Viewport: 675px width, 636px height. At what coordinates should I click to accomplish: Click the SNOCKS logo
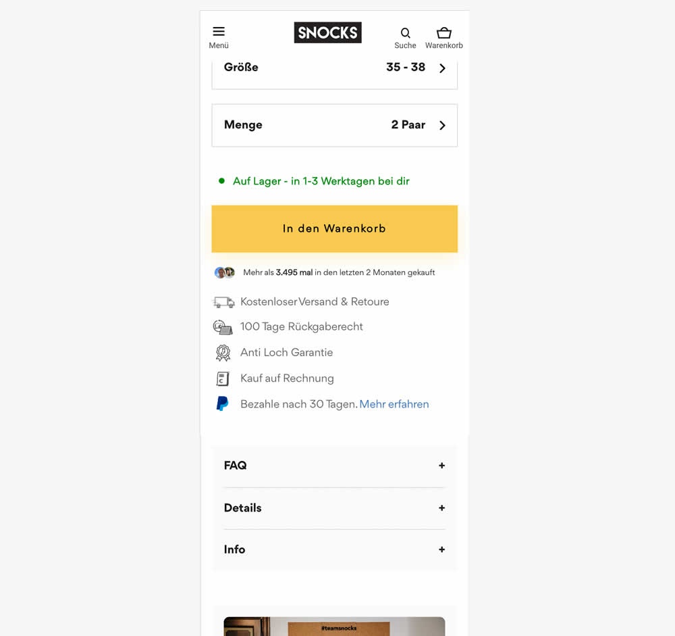[x=327, y=32]
